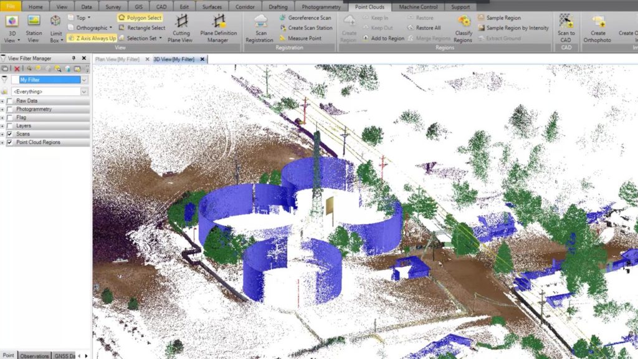The width and height of the screenshot is (638, 359).
Task: Uncheck the Scans filter
Action: coord(10,132)
